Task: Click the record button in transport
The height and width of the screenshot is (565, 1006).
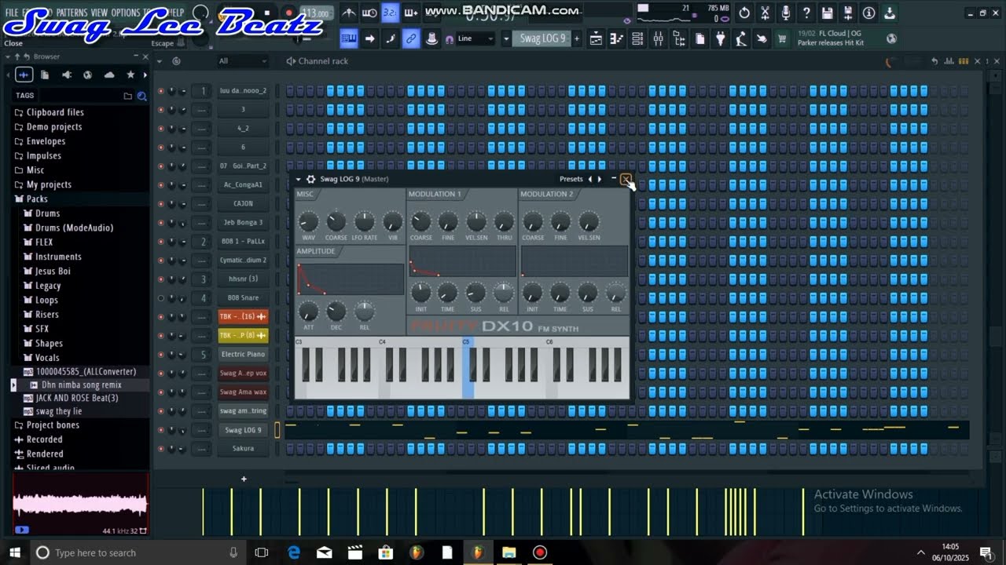Action: coord(288,13)
